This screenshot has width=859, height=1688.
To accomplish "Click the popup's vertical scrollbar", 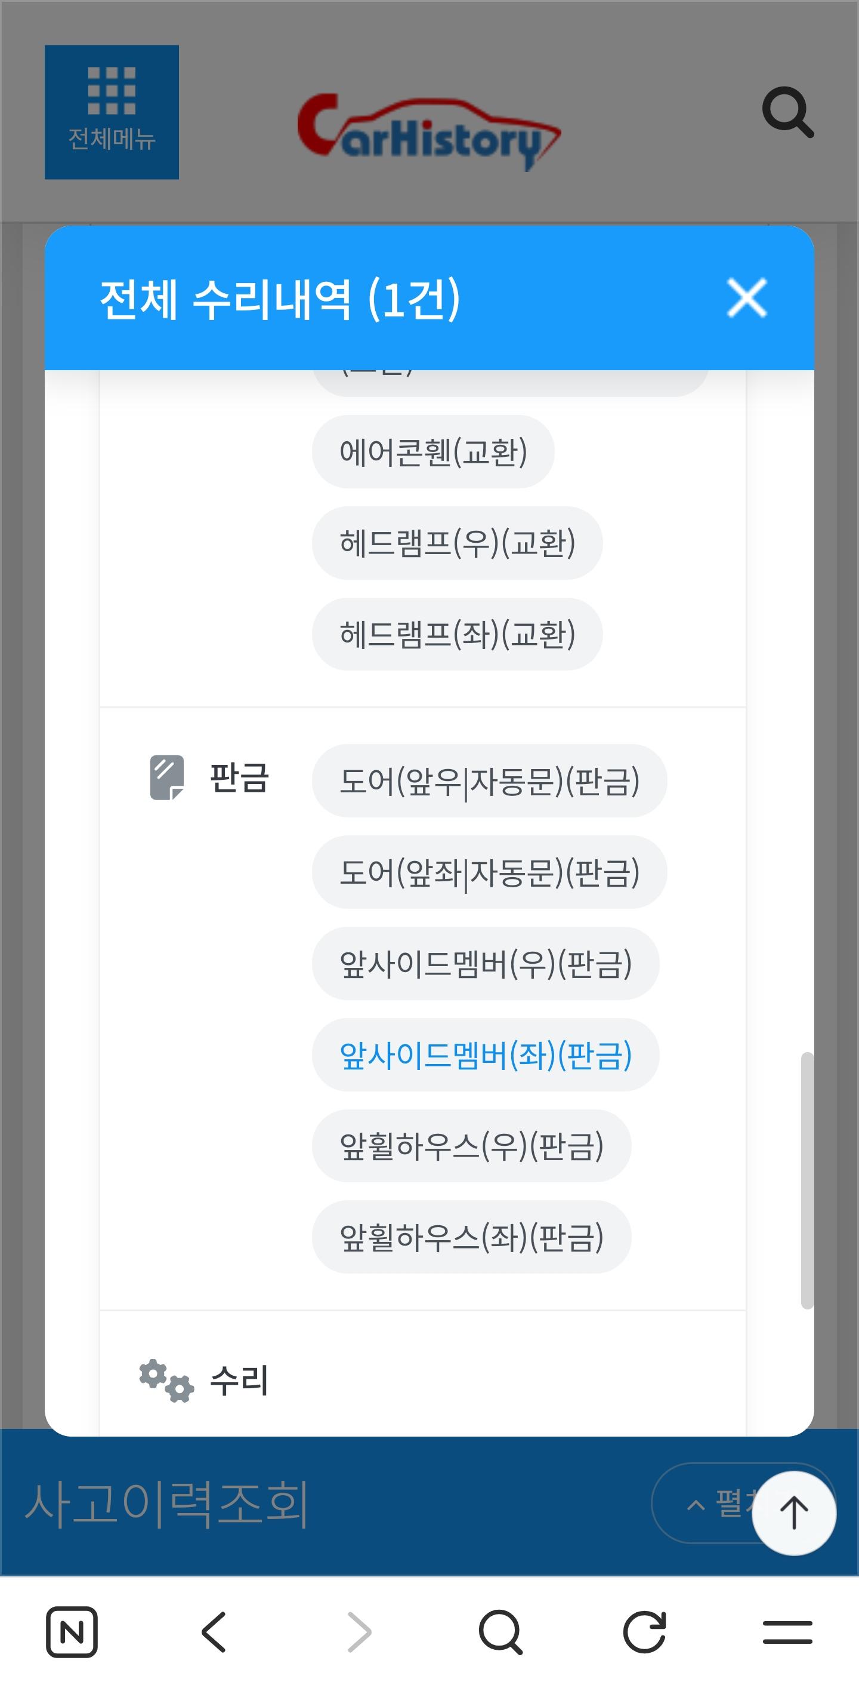I will [807, 1179].
